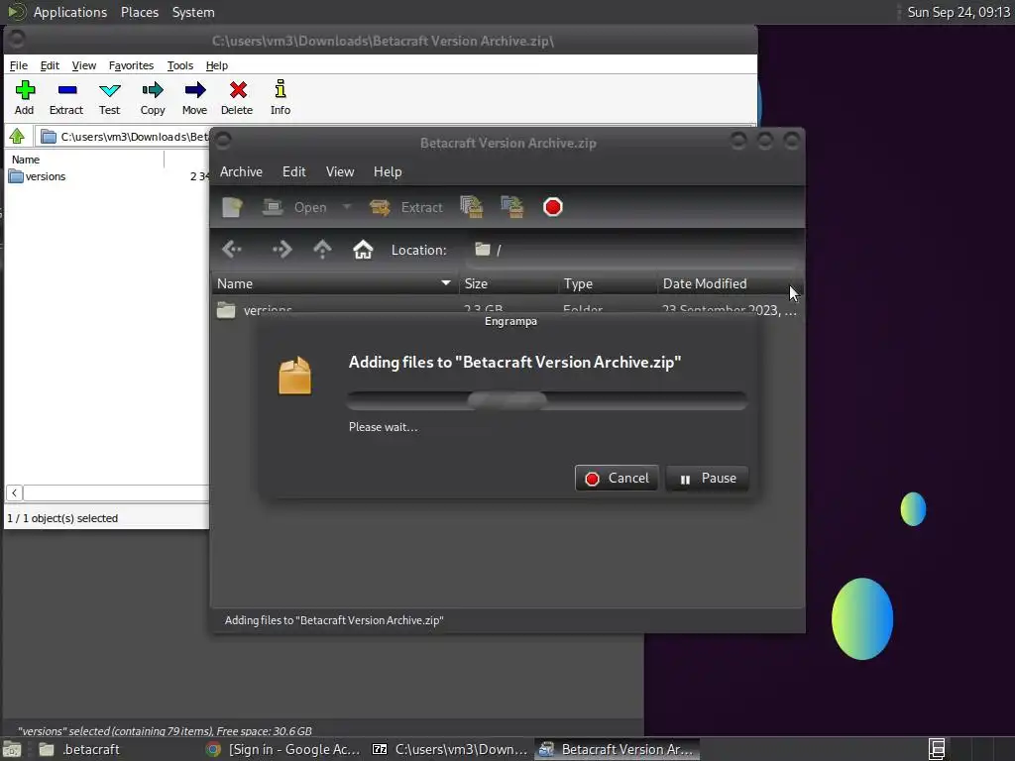Viewport: 1015px width, 761px height.
Task: Open the Edit menu in 7-Zip
Action: point(50,65)
